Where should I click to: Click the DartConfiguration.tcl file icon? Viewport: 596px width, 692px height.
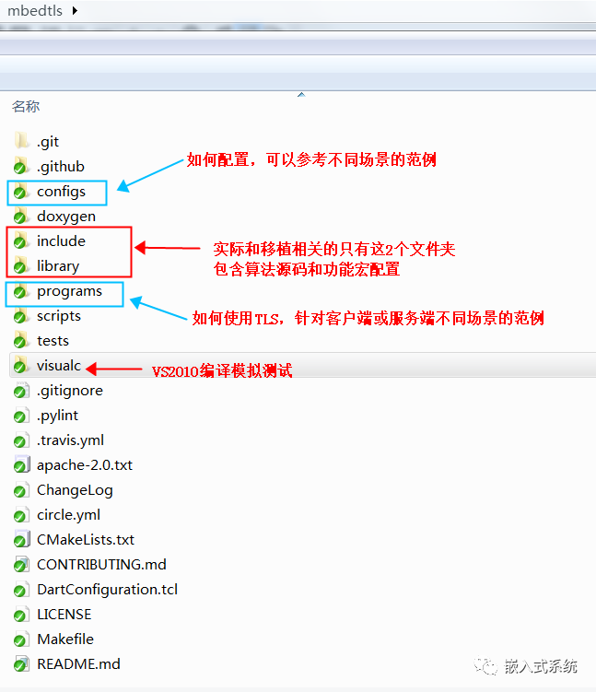pyautogui.click(x=21, y=589)
